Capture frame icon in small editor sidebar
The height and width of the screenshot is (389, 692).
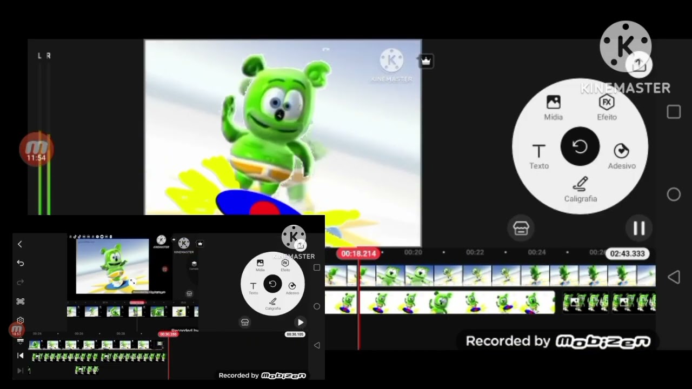20,301
